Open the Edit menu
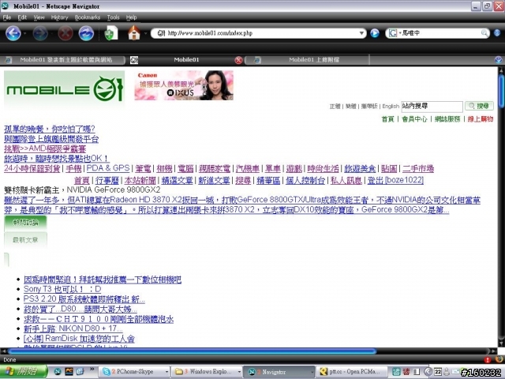 22,17
